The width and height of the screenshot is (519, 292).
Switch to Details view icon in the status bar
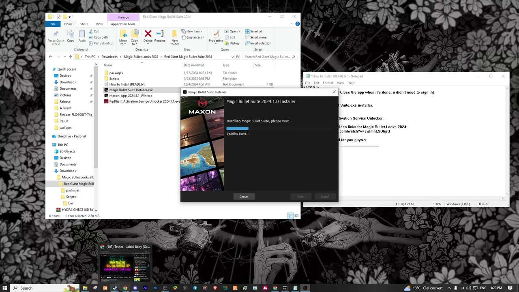click(290, 216)
